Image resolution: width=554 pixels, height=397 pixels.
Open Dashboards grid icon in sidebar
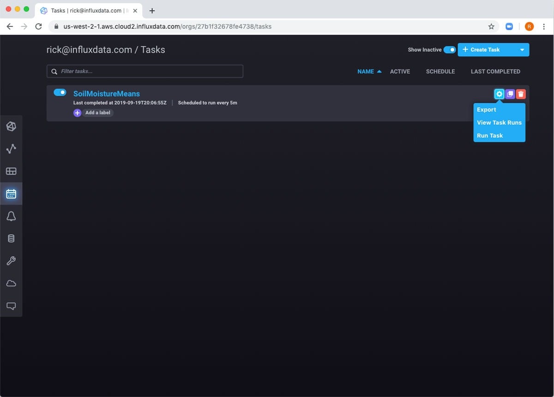[x=11, y=171]
